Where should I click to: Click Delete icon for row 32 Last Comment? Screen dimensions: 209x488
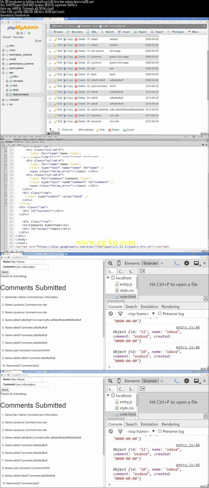click(76, 86)
